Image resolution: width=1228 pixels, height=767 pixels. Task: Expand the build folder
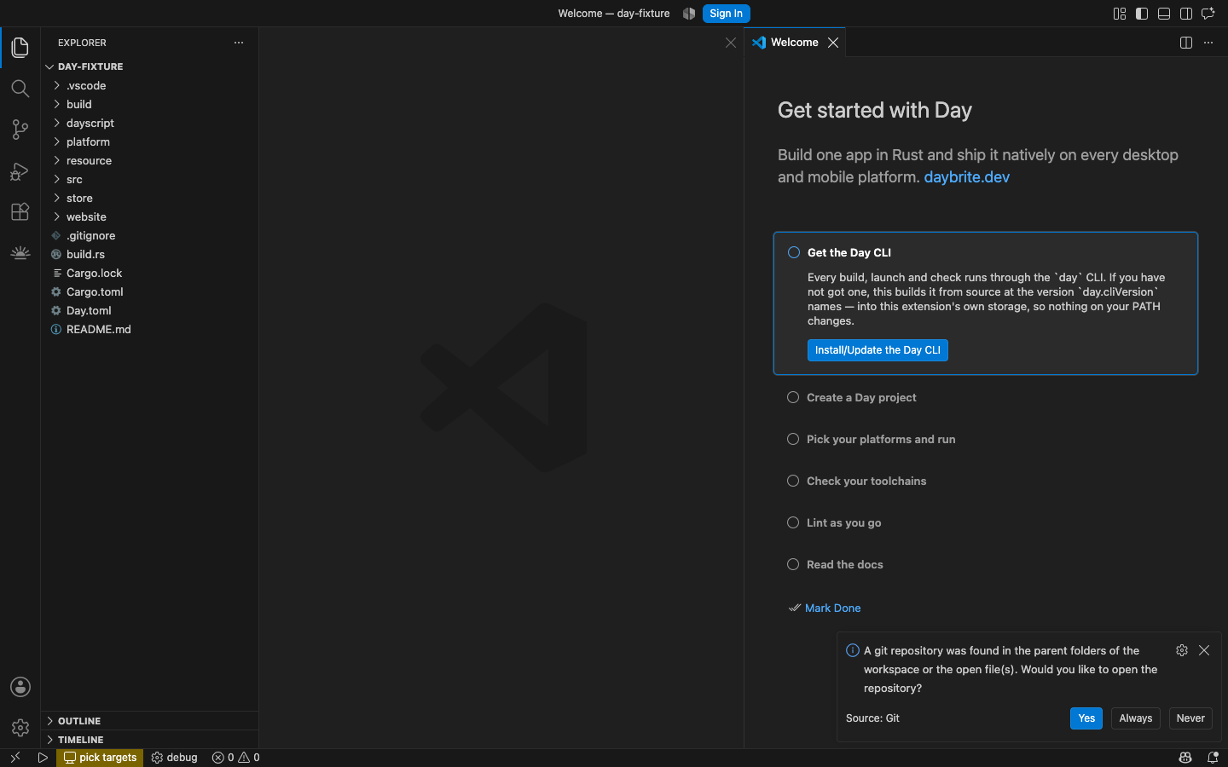[x=149, y=104]
